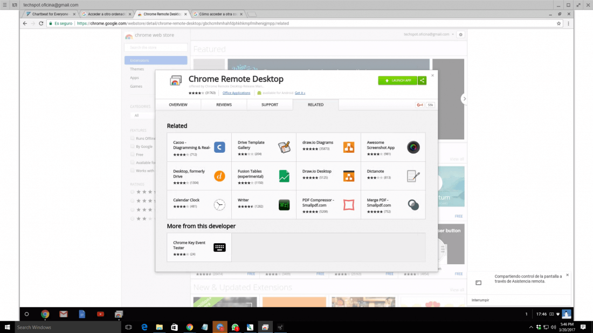Follow the Office Applications link
593x333 pixels.
click(x=236, y=93)
